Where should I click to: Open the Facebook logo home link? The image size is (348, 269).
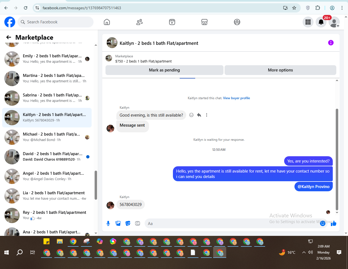10,22
